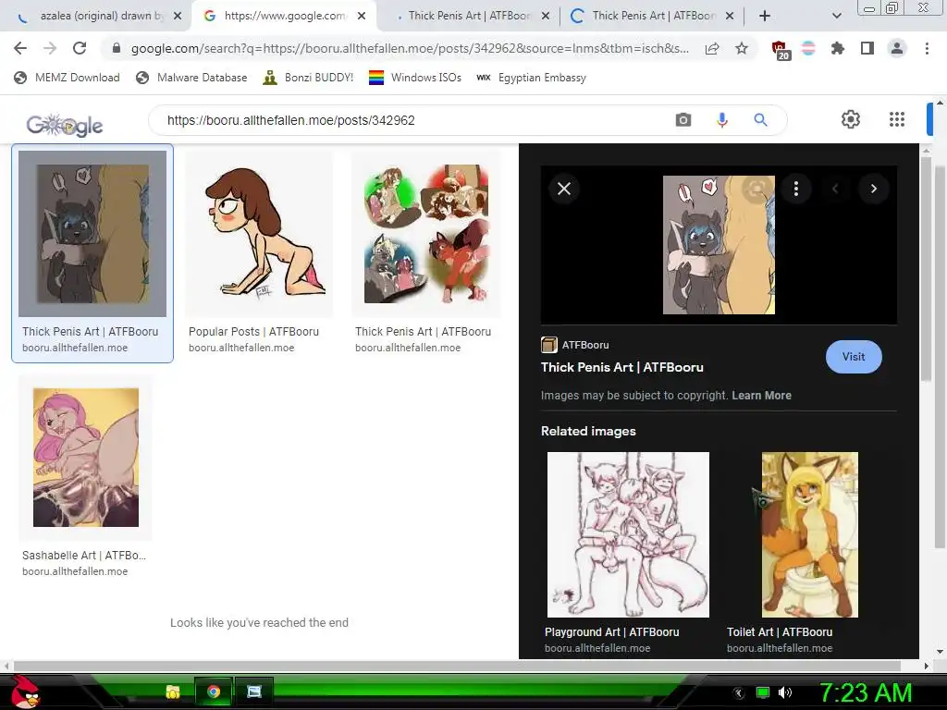Open the Learn More copyright link
The height and width of the screenshot is (710, 947).
coord(762,396)
